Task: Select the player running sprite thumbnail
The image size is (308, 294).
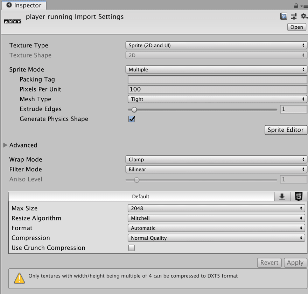Action: tap(13, 21)
